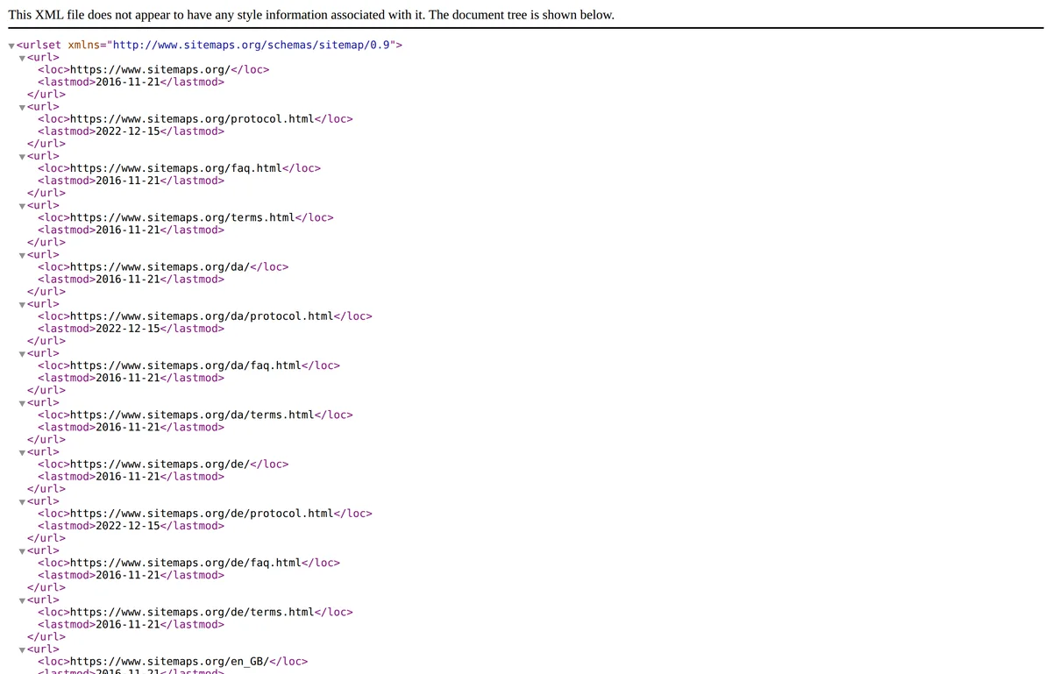Click lastmod 2022-12-15 under da/protocol.html
The height and width of the screenshot is (674, 1052).
127,328
